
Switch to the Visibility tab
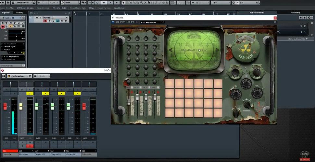20,13
